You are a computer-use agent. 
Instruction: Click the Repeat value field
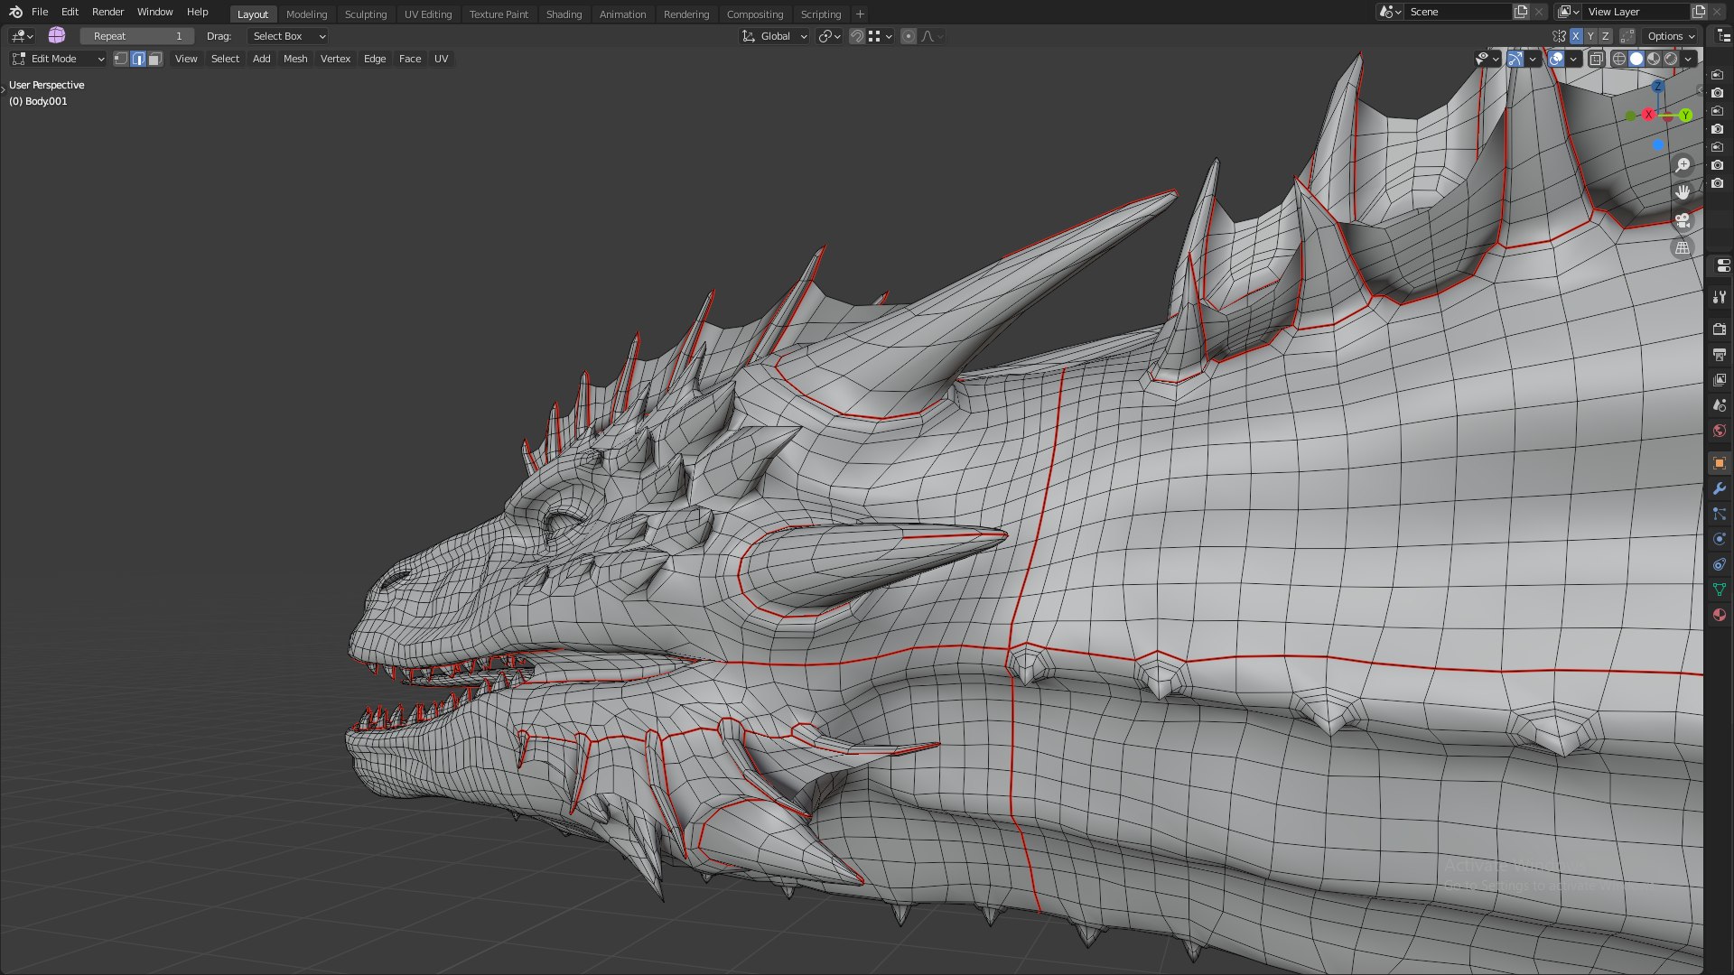137,36
